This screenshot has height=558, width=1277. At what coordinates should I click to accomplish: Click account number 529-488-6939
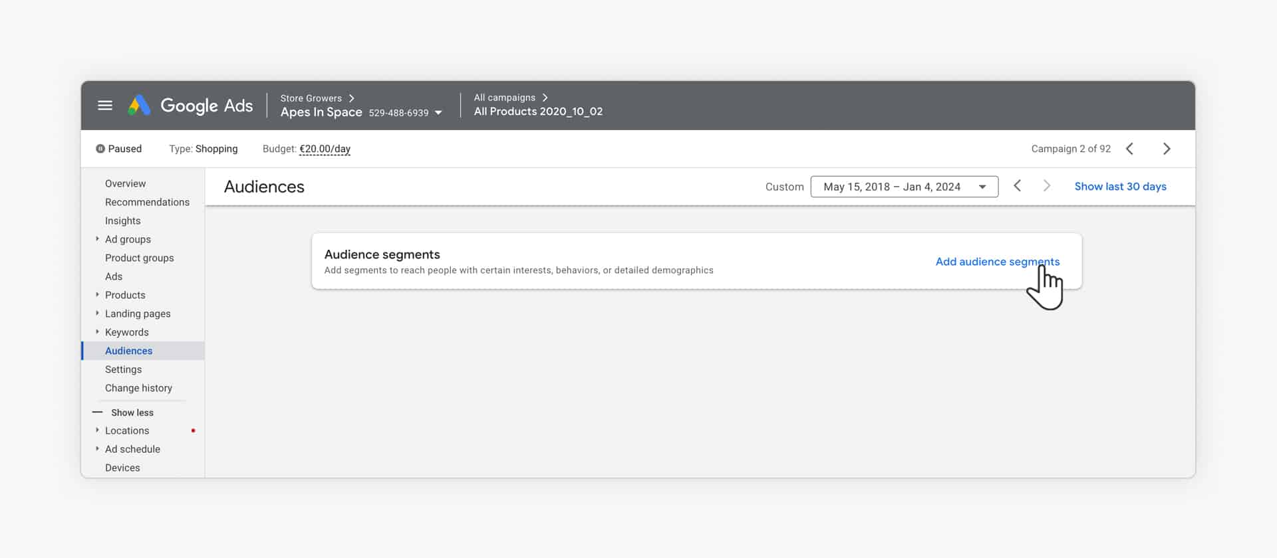pos(398,113)
